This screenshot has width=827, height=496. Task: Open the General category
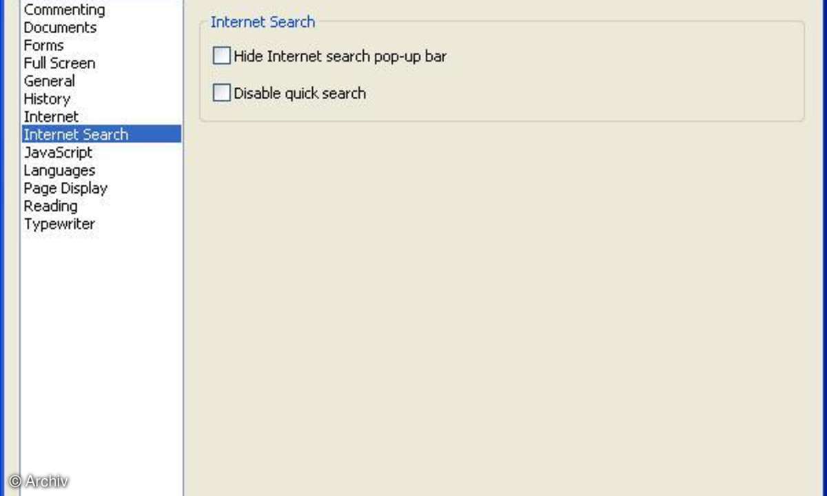pyautogui.click(x=49, y=81)
